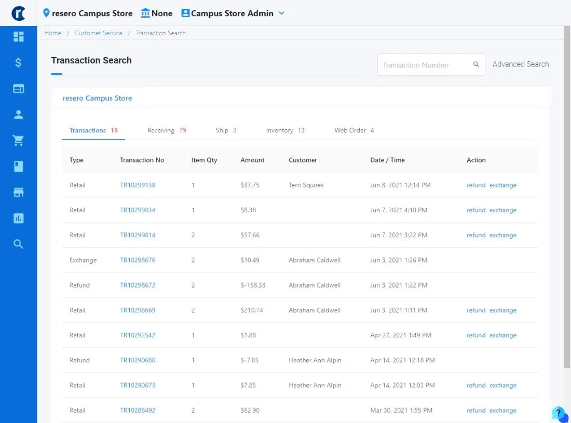Go to Home breadcrumb link

pos(53,33)
